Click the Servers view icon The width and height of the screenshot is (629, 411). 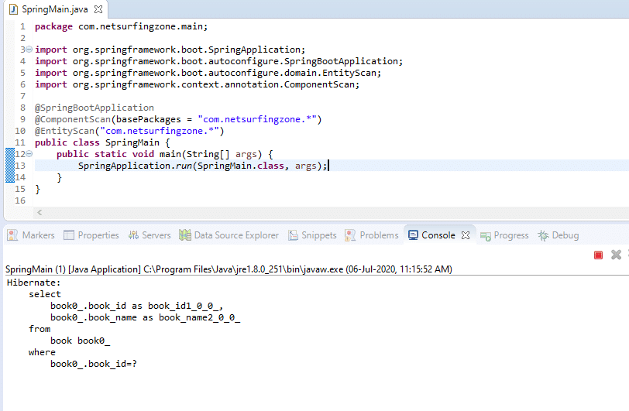pos(134,235)
